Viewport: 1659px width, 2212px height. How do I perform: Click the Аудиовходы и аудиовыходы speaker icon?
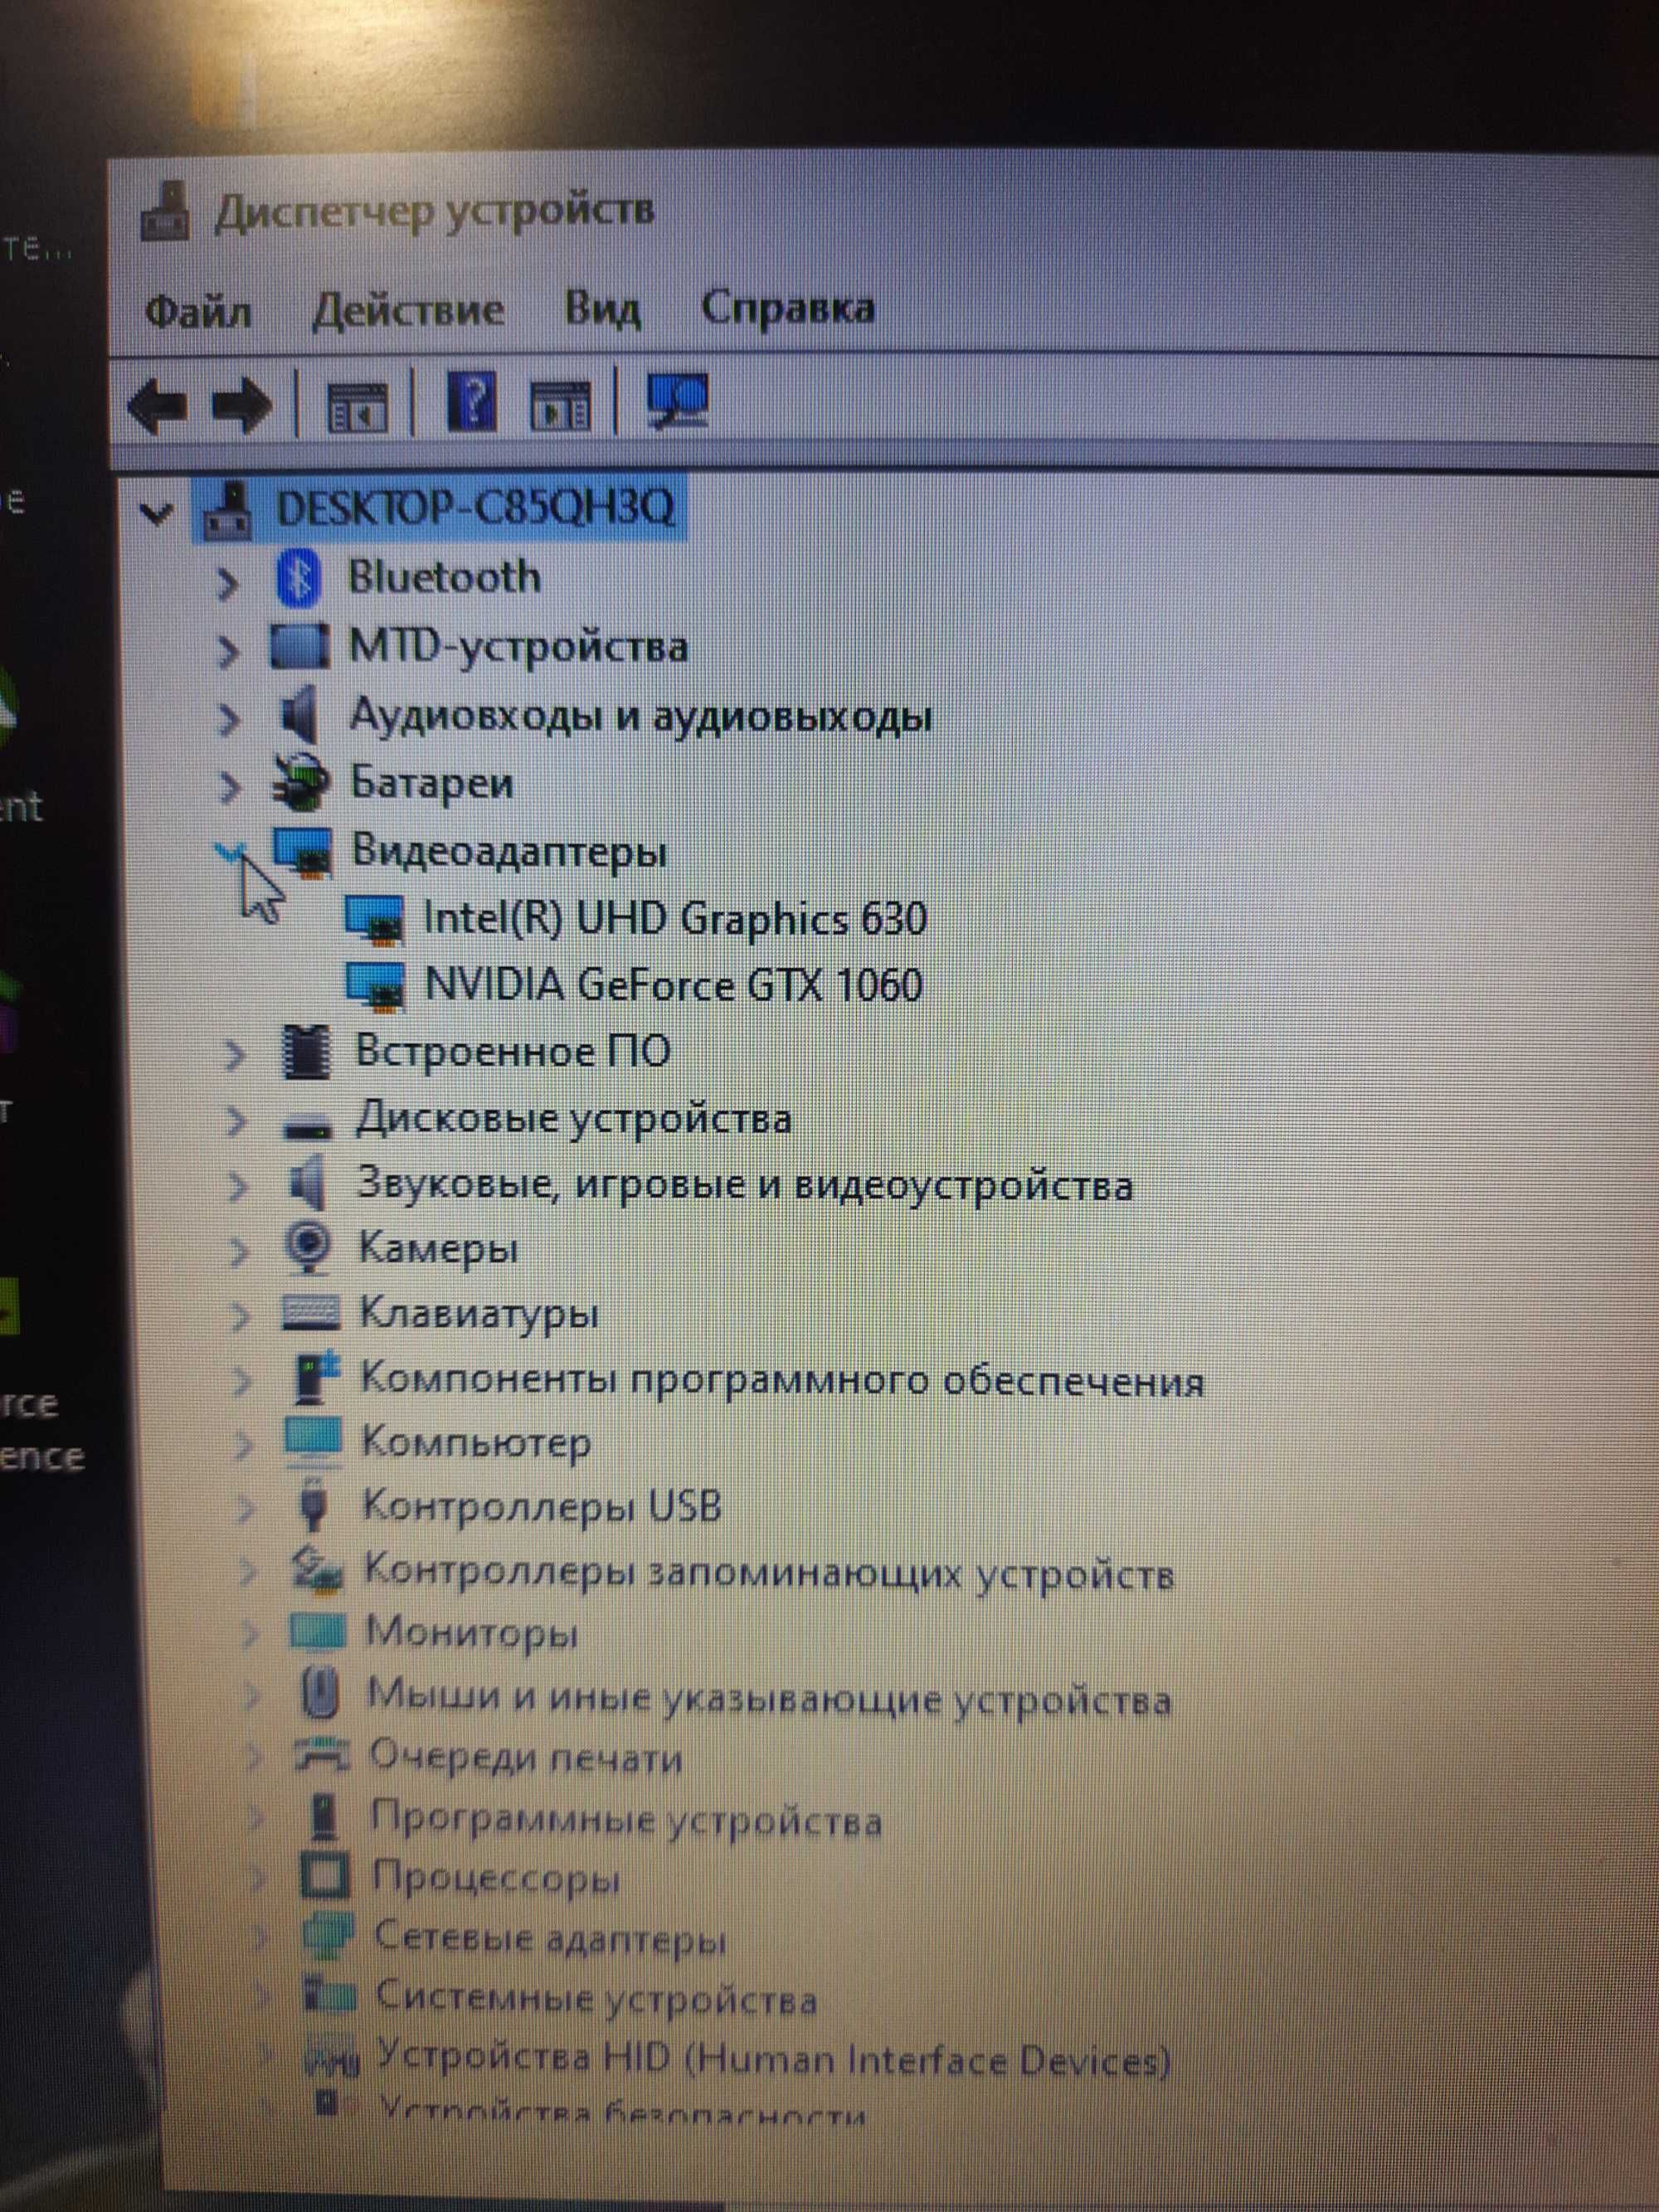299,715
